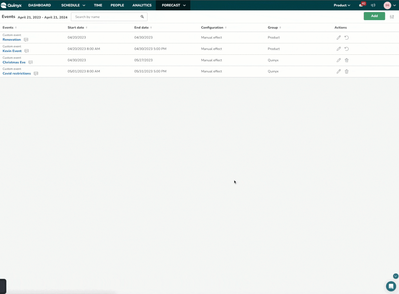Edit the Kevin Event with pencil icon
This screenshot has width=399, height=294.
click(x=339, y=49)
